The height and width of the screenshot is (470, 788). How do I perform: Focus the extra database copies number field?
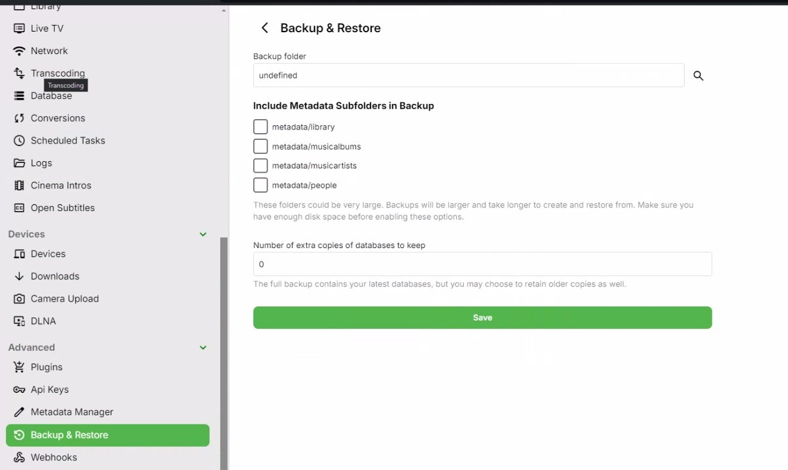click(482, 264)
